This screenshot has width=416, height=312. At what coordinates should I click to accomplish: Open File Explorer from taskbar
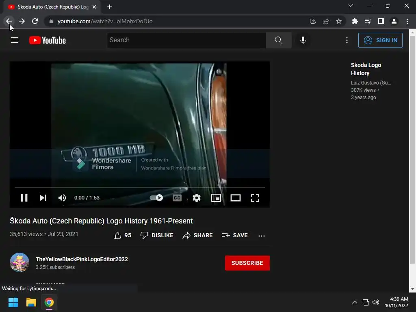tap(31, 302)
